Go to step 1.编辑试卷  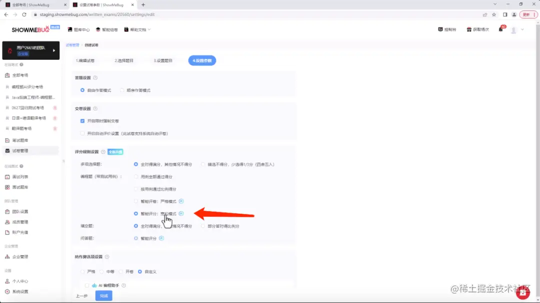pyautogui.click(x=85, y=60)
